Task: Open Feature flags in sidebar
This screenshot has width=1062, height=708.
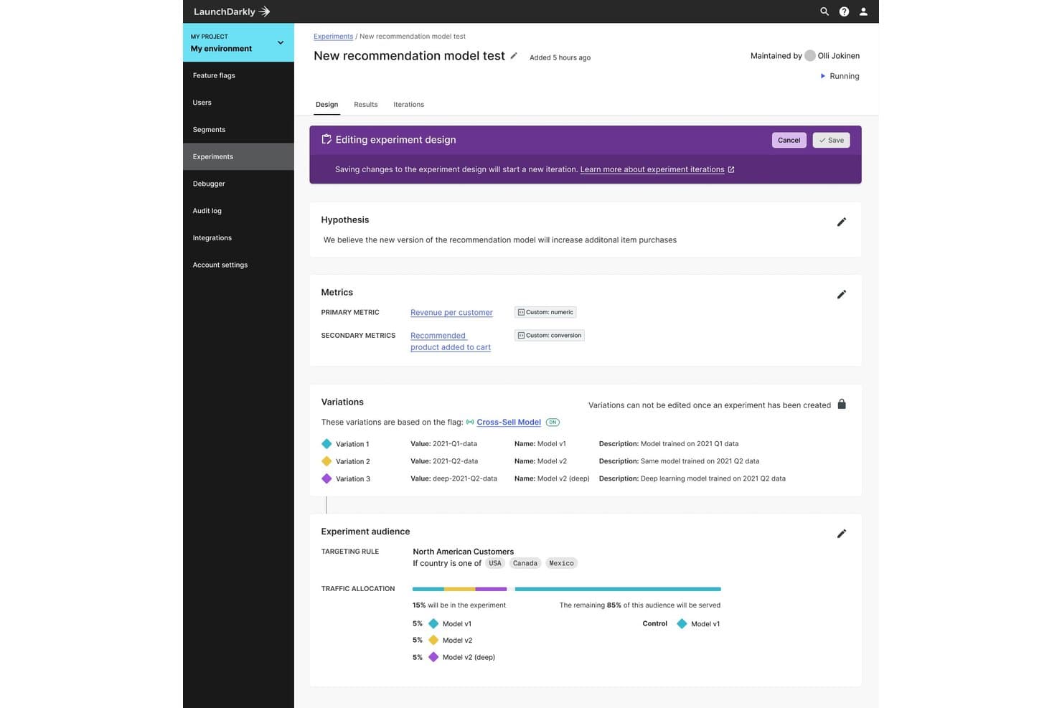Action: (238, 75)
